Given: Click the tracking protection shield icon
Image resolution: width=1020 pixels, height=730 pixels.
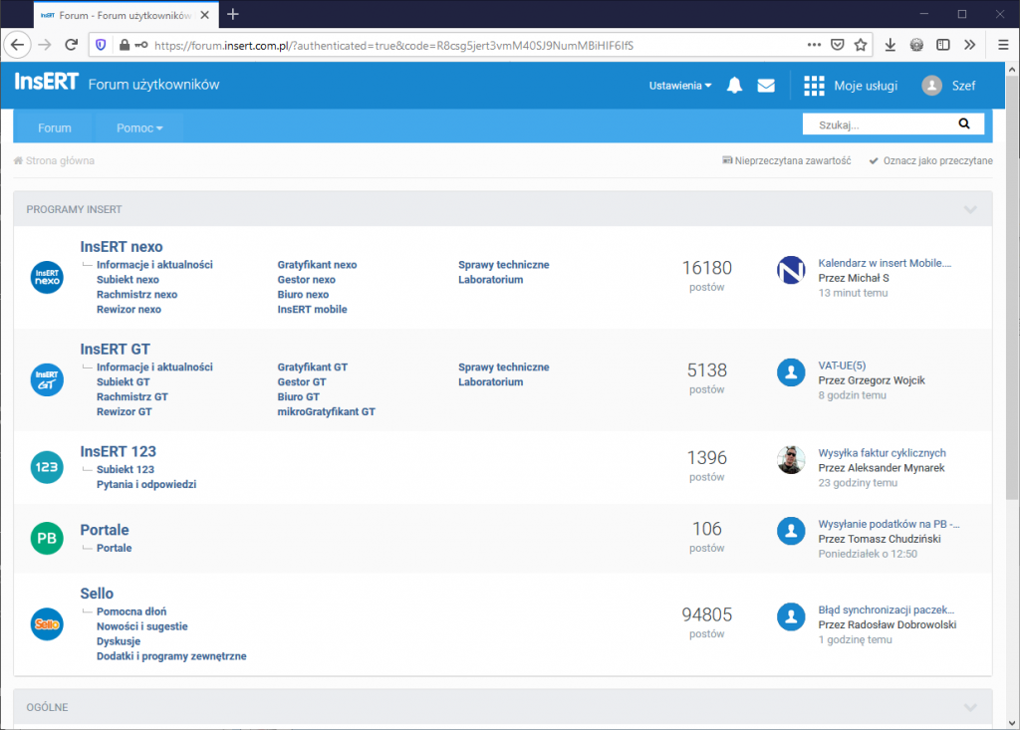Looking at the screenshot, I should (x=101, y=45).
